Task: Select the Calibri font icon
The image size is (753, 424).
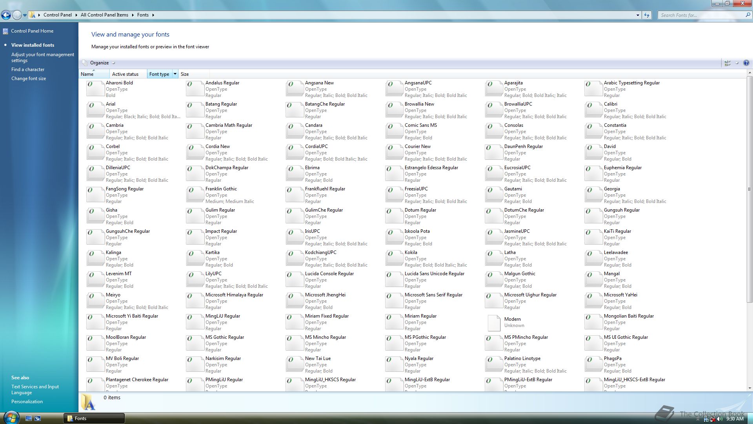Action: click(x=593, y=110)
